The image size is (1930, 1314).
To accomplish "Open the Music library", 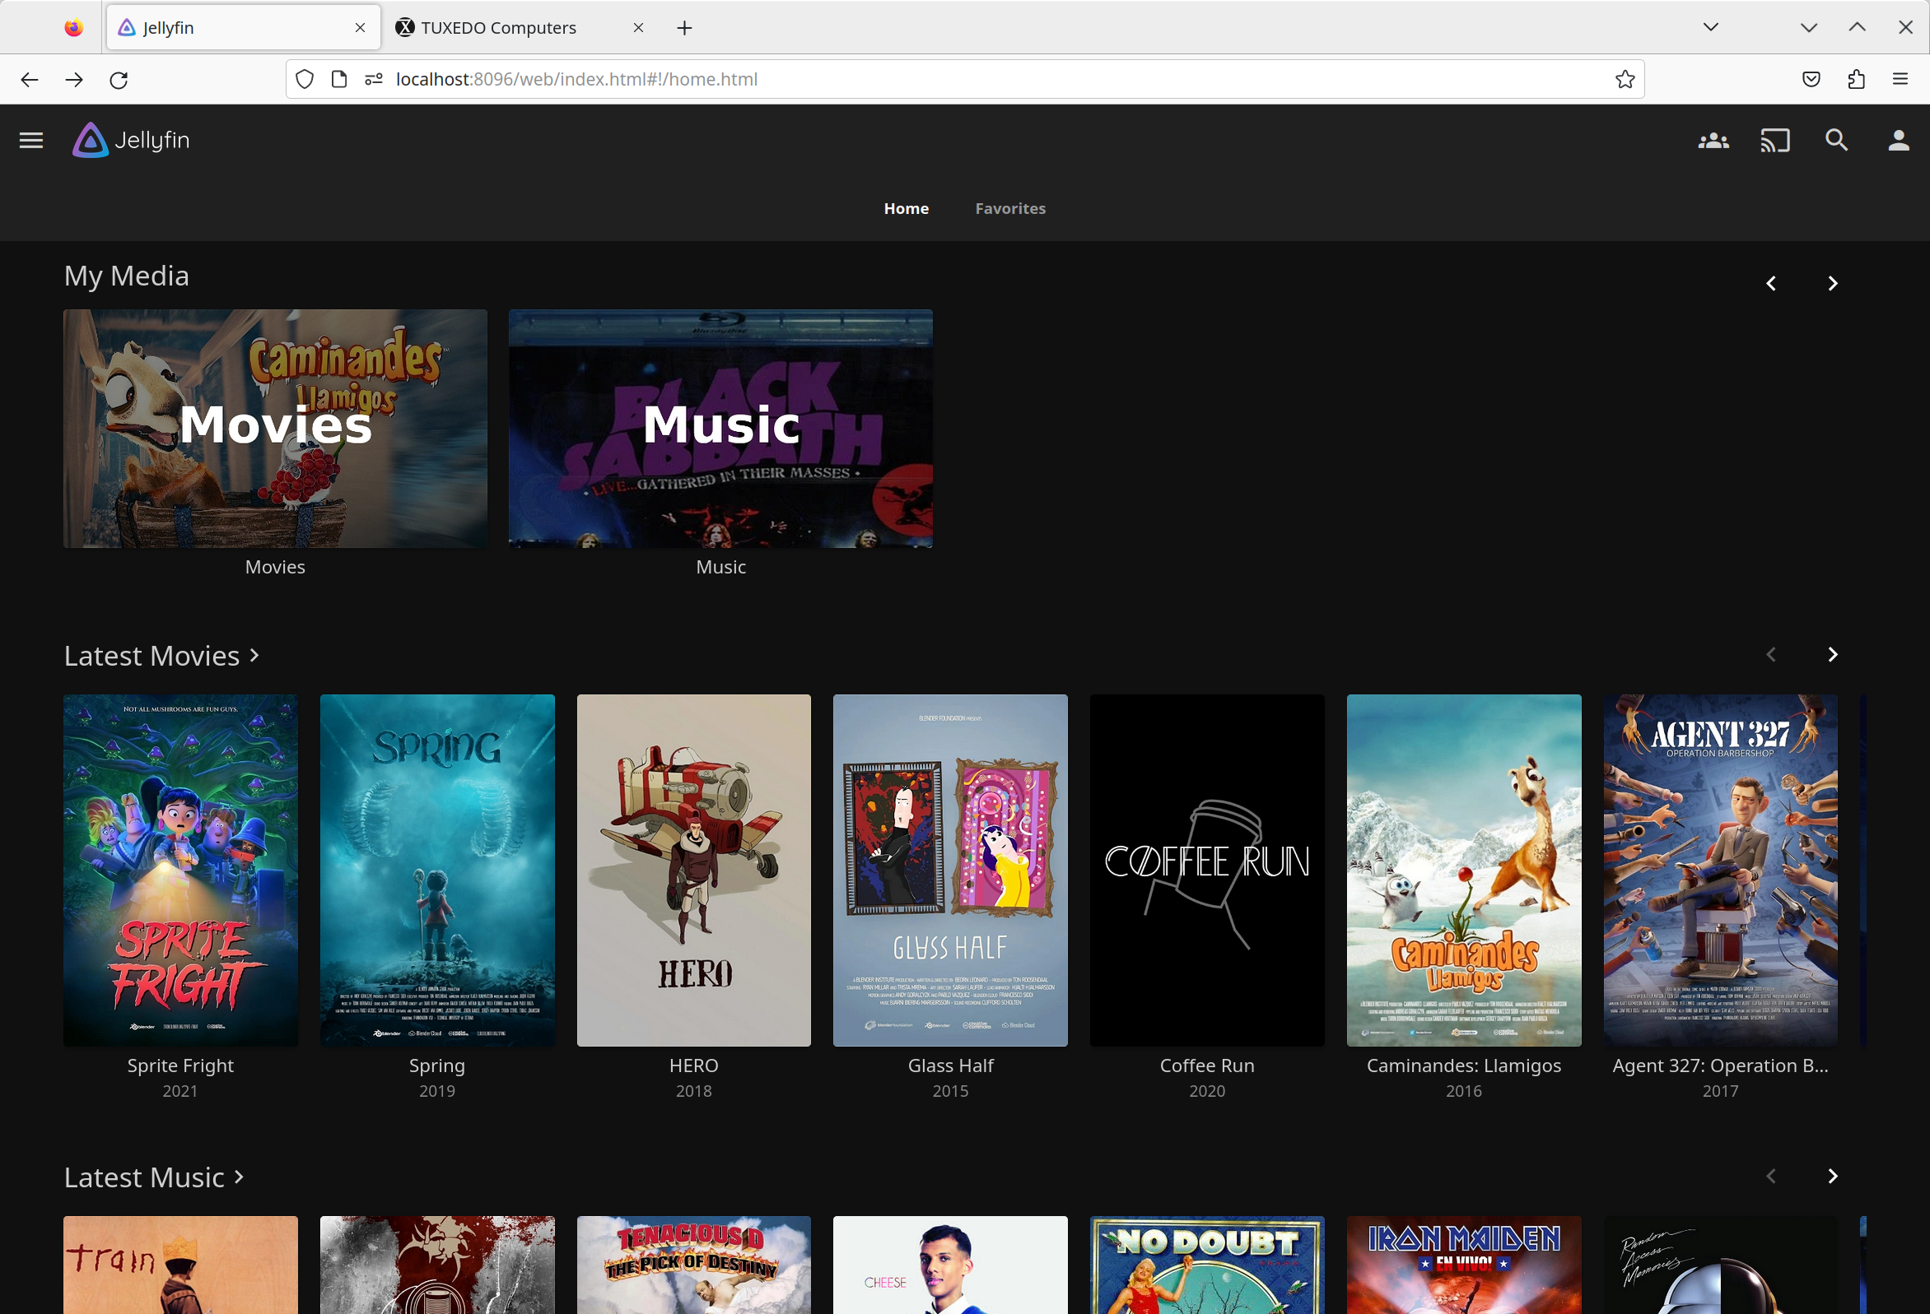I will 720,429.
